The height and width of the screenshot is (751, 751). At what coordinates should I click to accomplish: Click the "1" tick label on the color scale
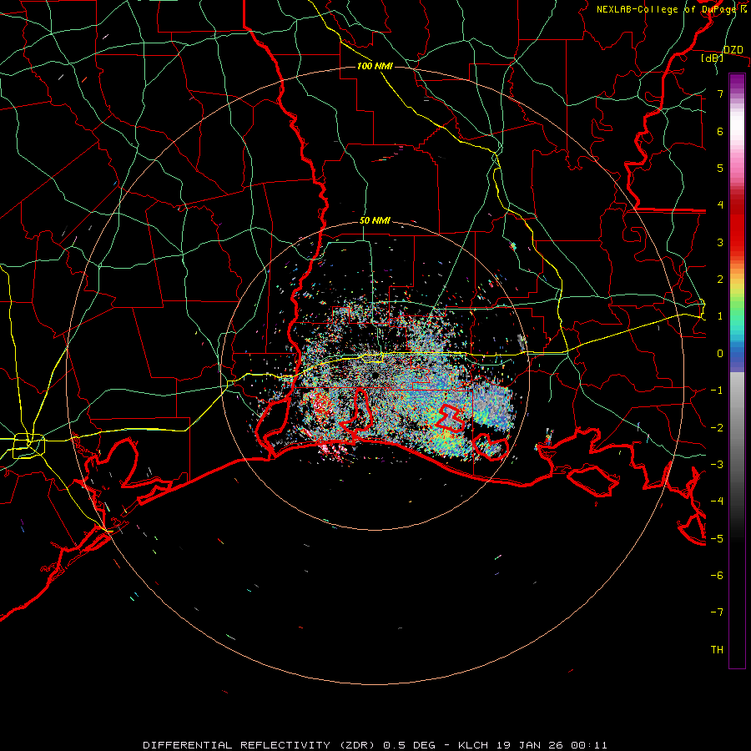coord(720,316)
